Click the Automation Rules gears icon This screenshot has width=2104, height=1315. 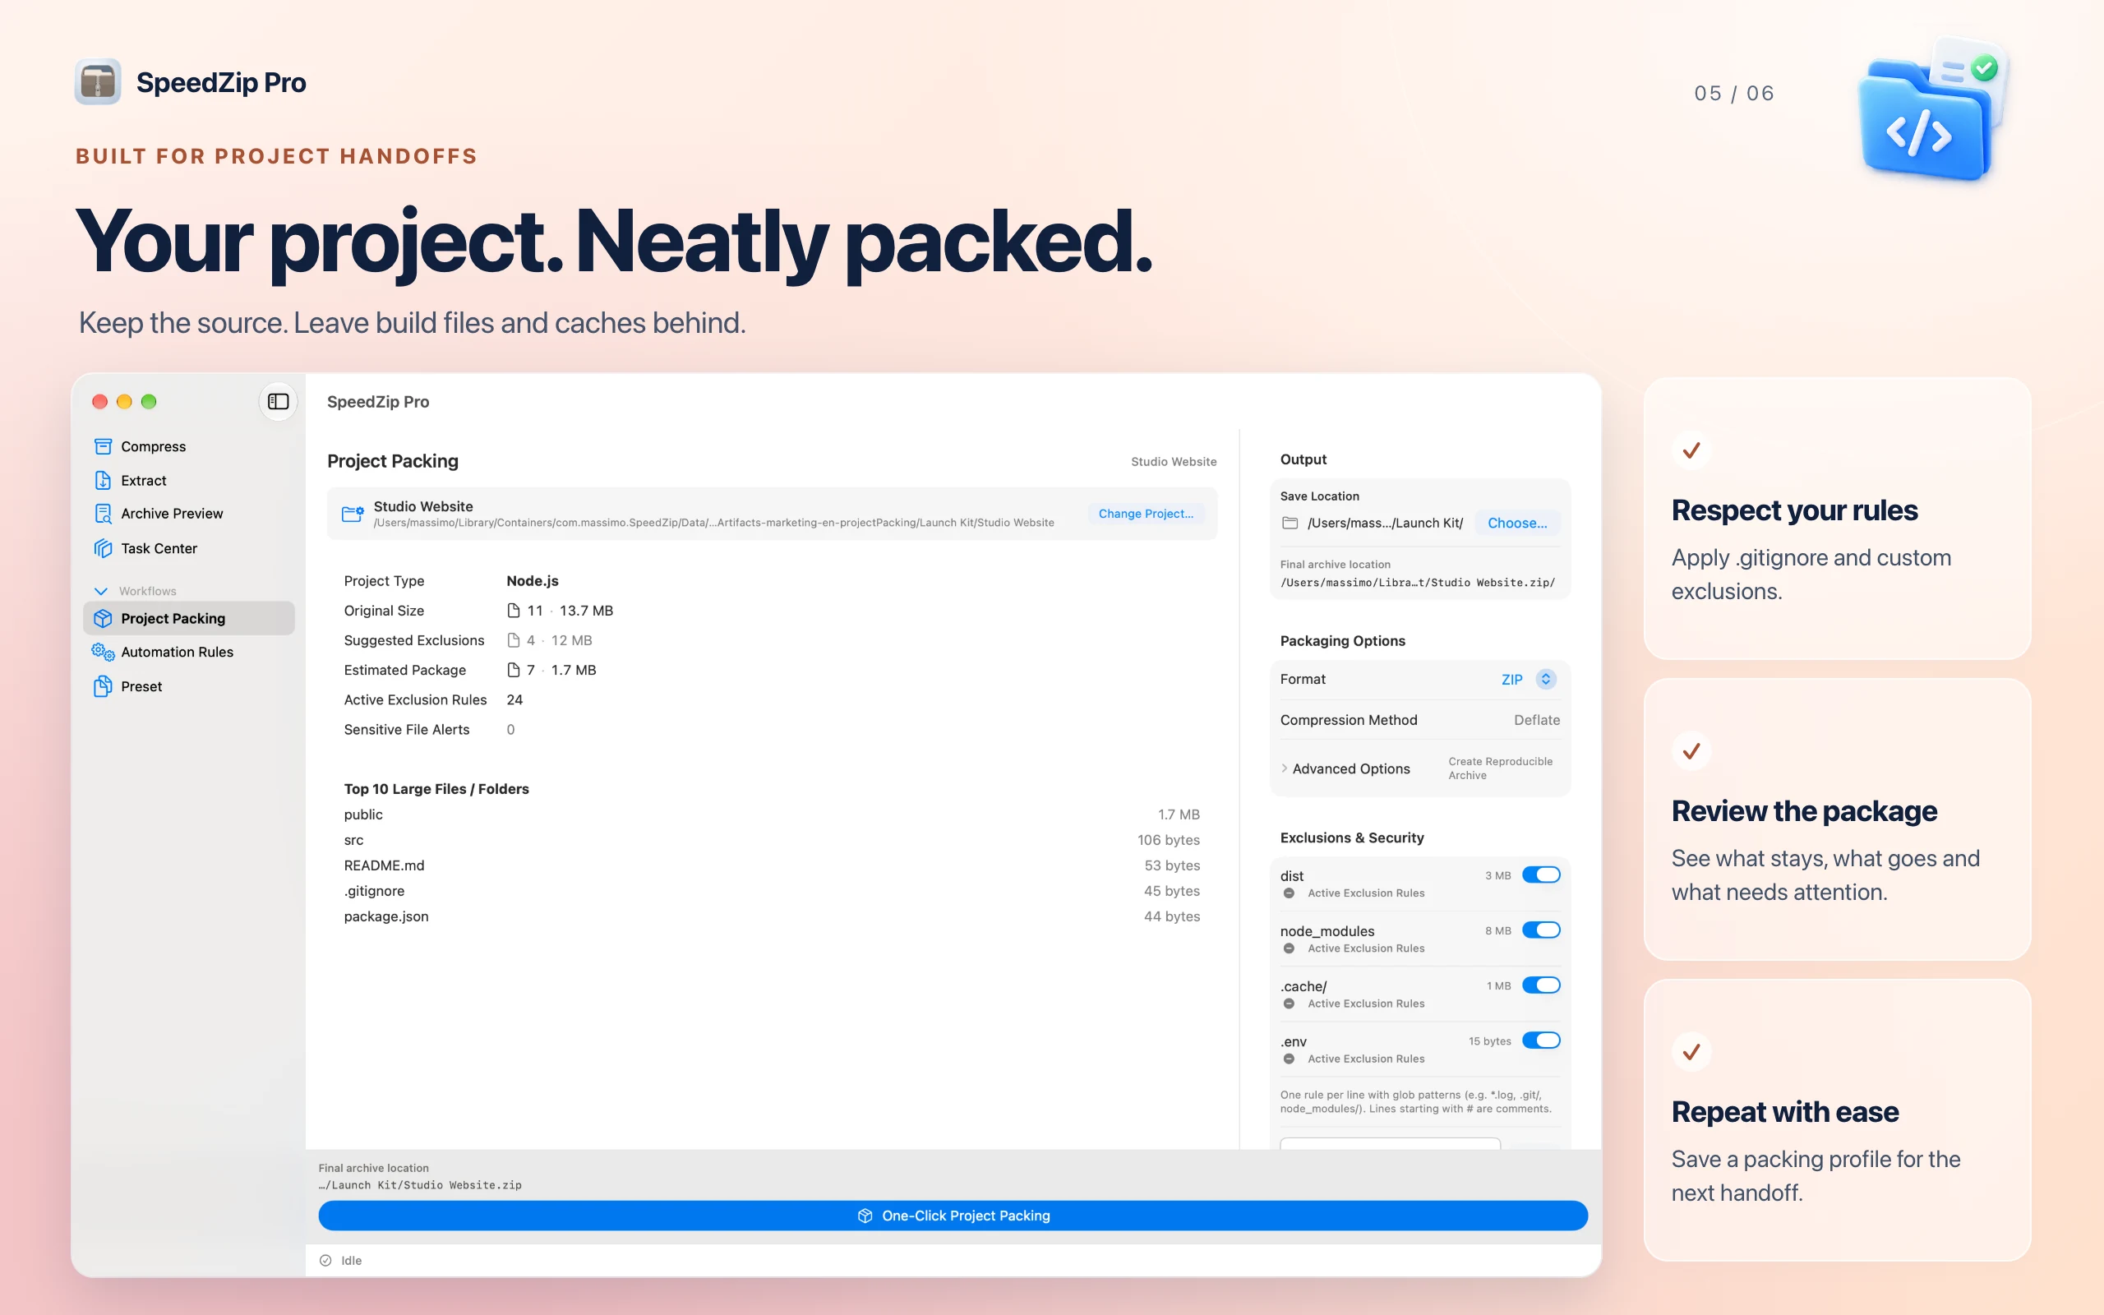(x=103, y=652)
